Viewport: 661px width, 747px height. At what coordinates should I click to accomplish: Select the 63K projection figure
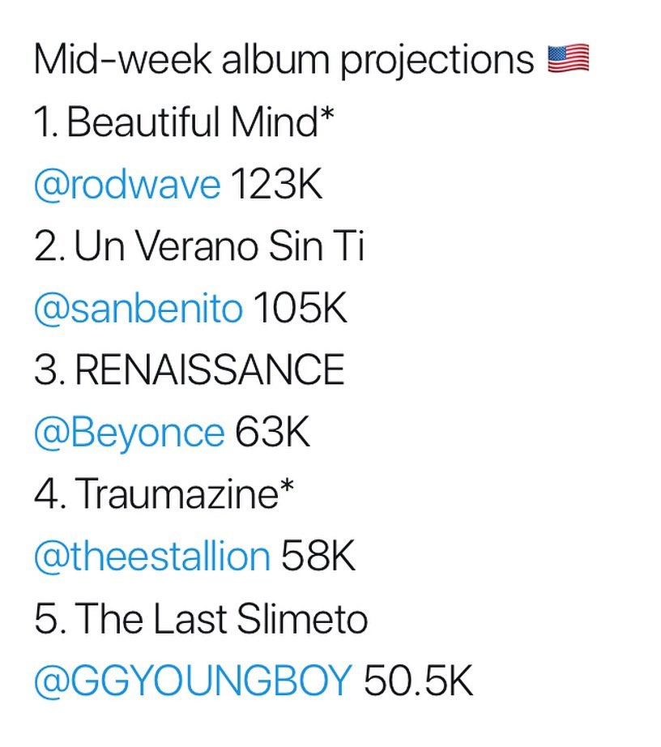point(273,433)
